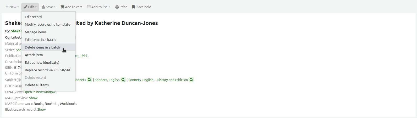Click Add to cart button
Viewport: 417px width, 118px height.
(71, 7)
